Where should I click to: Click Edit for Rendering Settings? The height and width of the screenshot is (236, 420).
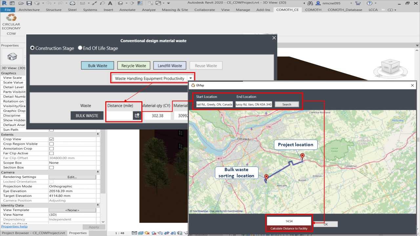(x=72, y=177)
